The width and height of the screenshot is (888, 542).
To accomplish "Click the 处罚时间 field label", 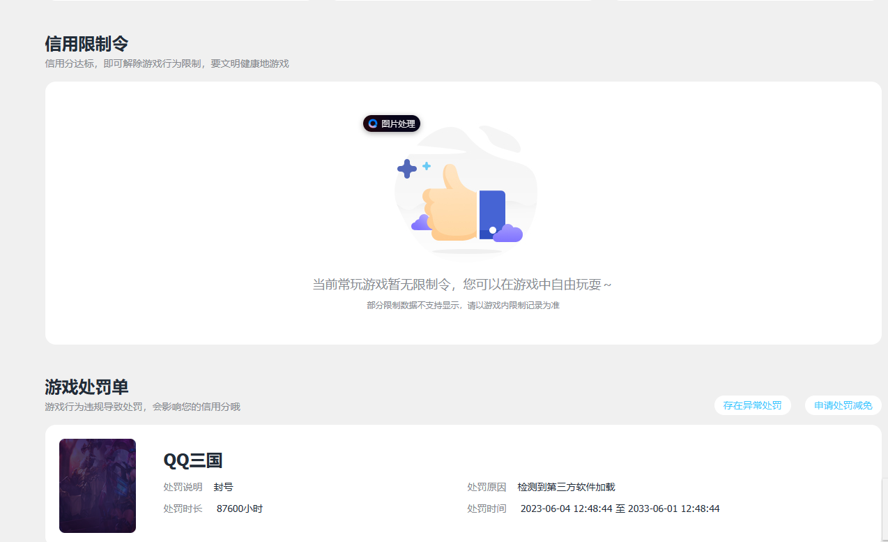I will 487,509.
